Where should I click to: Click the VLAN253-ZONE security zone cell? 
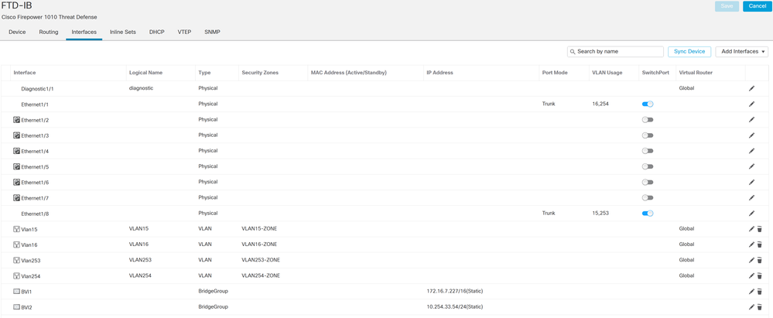pyautogui.click(x=261, y=260)
